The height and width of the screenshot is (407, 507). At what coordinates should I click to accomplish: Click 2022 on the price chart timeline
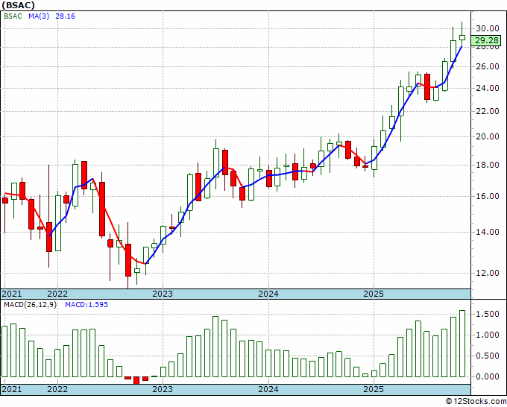(57, 294)
